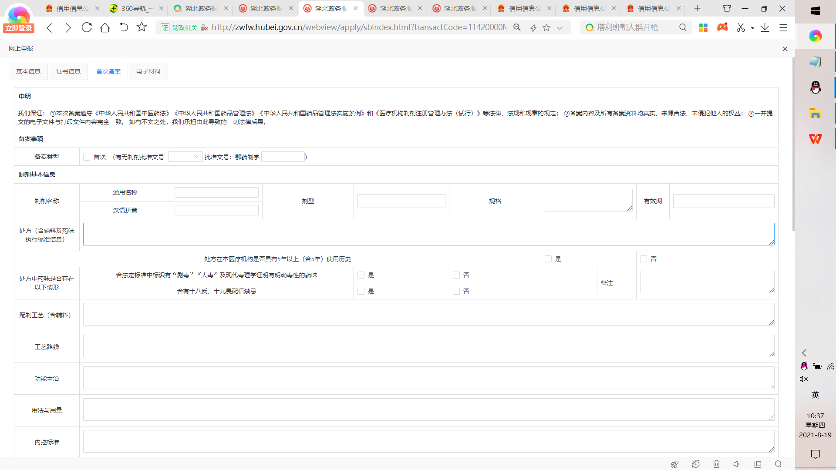
Task: Click the 立即登录 login button
Action: (x=19, y=28)
